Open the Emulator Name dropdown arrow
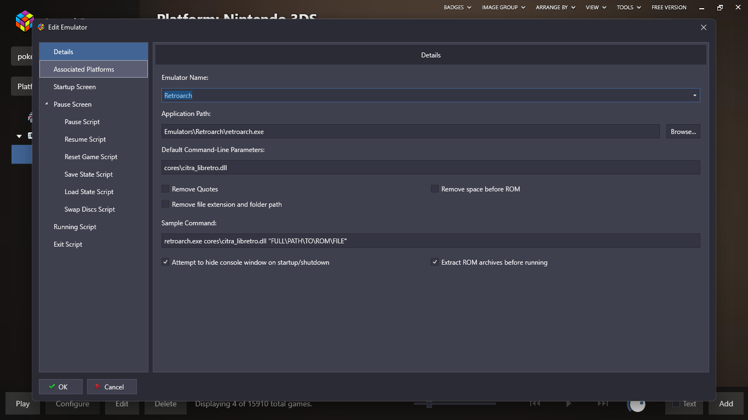 pyautogui.click(x=694, y=95)
